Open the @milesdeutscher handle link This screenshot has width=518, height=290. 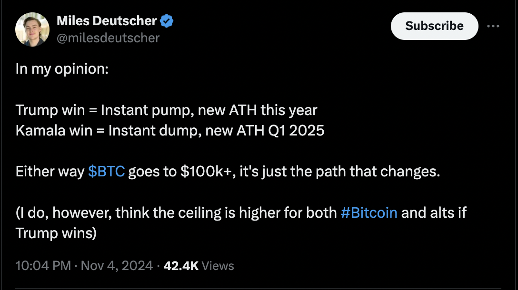[108, 38]
